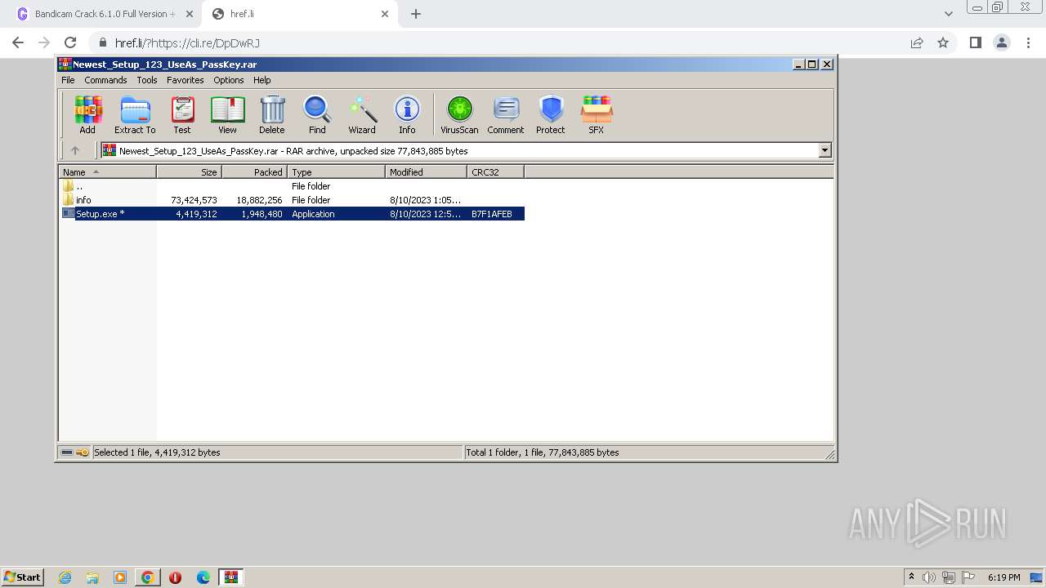This screenshot has width=1046, height=588.
Task: Switch to the href.li browser tab
Action: pos(299,14)
